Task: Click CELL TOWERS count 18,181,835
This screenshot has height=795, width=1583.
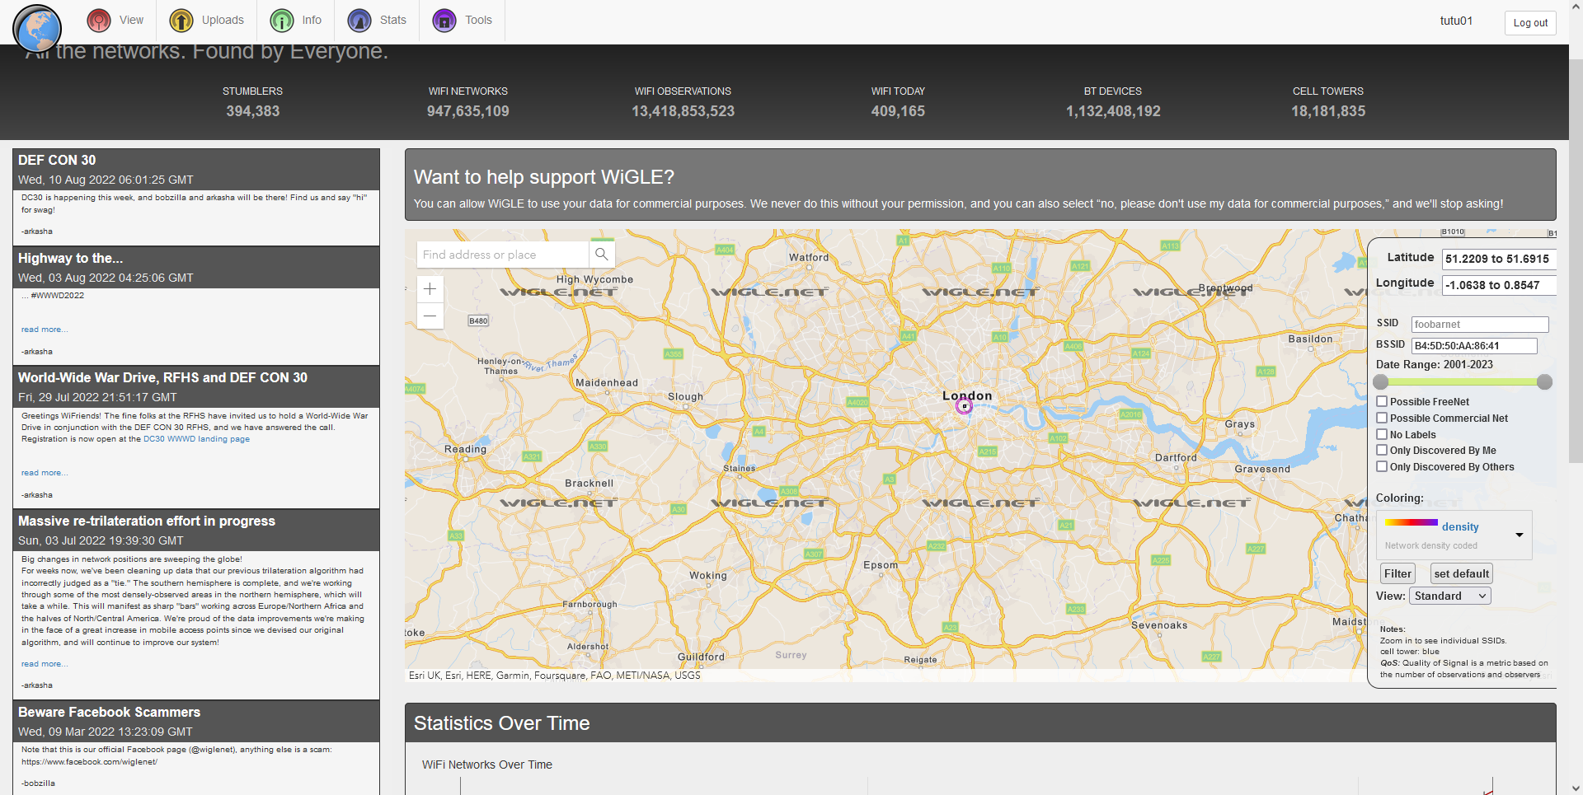Action: click(1328, 111)
